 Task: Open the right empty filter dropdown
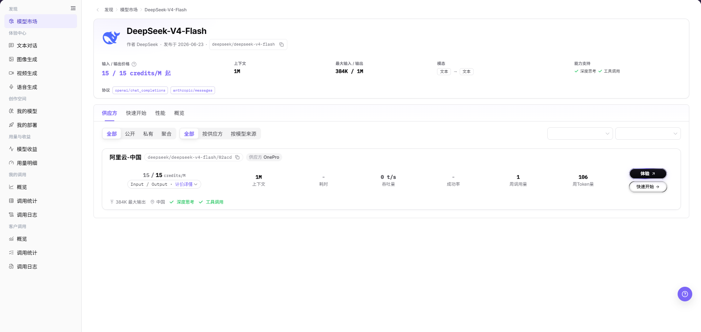pyautogui.click(x=648, y=134)
